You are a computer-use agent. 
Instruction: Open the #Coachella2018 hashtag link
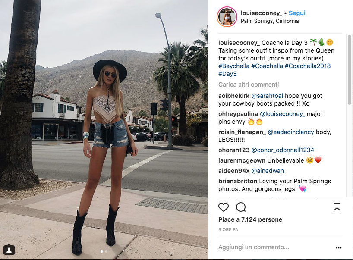click(x=308, y=66)
